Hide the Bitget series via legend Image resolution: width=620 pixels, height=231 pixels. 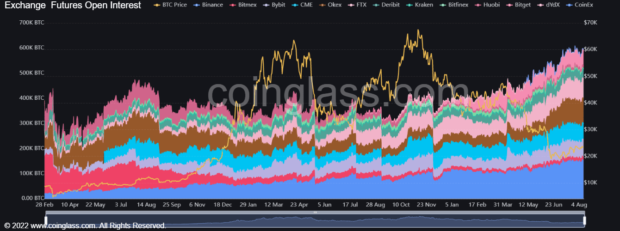coord(518,5)
